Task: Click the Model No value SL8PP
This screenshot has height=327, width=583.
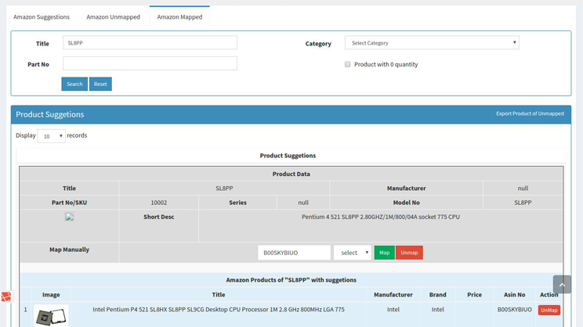Action: 523,203
